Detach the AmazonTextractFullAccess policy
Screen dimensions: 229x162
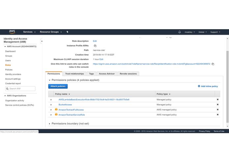coord(217,110)
